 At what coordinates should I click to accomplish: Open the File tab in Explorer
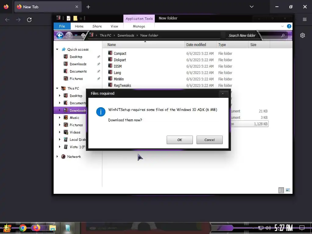point(62,26)
